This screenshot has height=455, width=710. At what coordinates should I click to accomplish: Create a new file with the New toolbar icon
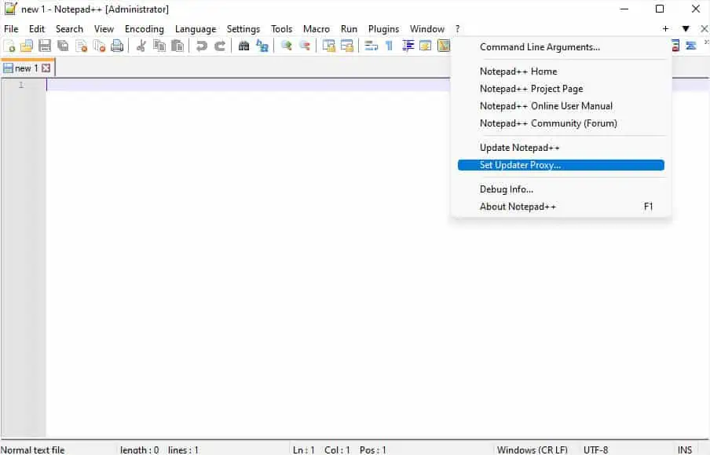(x=9, y=46)
